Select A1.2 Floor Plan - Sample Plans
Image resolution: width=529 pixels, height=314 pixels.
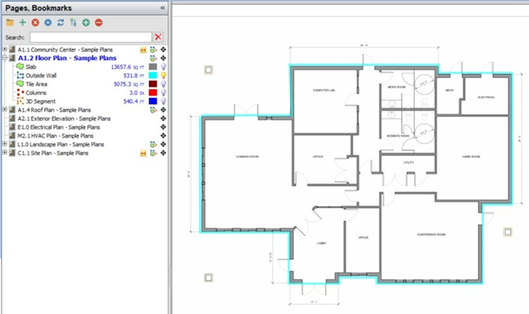pos(67,58)
